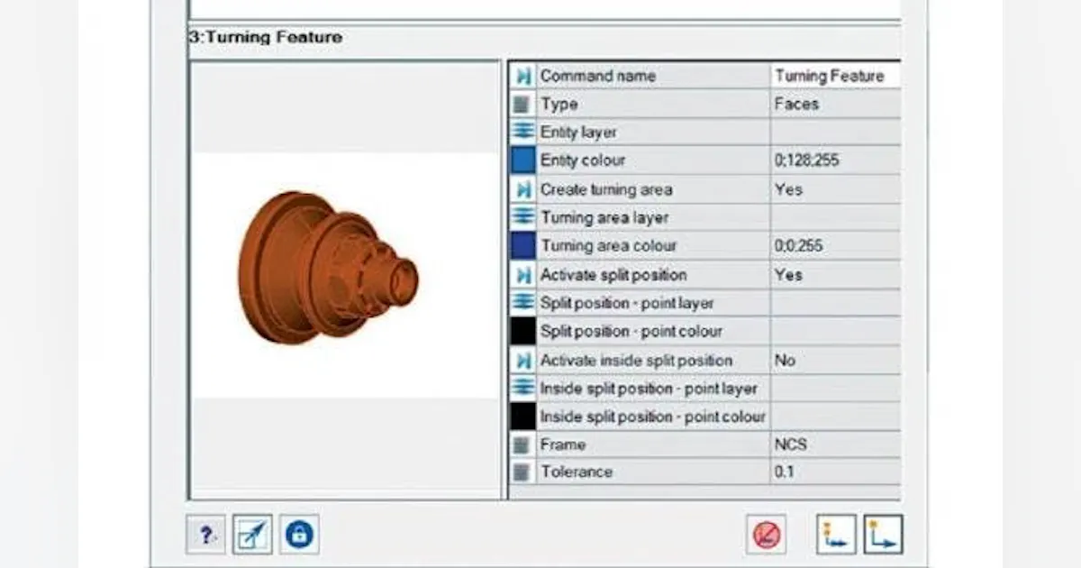The width and height of the screenshot is (1081, 568).
Task: Select the Entity colour property label
Action: (x=582, y=160)
